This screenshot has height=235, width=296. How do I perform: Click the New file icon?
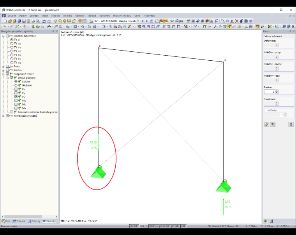pyautogui.click(x=5, y=21)
